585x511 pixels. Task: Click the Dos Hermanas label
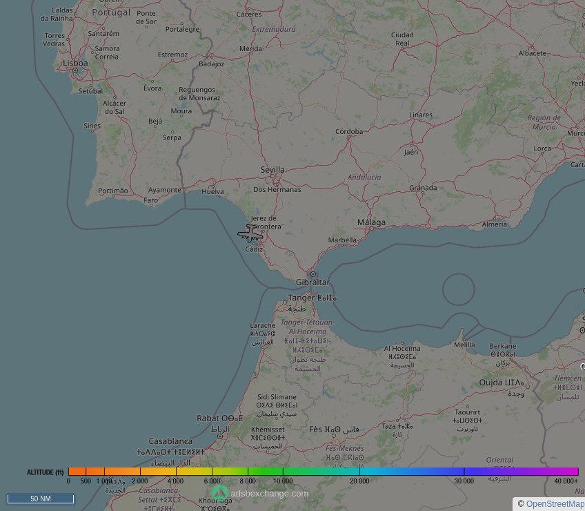tap(277, 189)
